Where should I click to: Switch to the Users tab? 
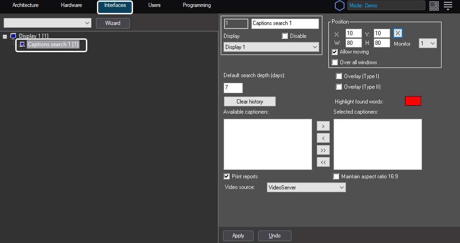tap(154, 5)
